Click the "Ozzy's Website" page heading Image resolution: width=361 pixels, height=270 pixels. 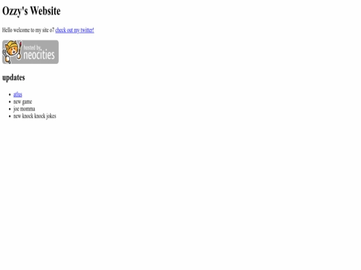coord(31,11)
